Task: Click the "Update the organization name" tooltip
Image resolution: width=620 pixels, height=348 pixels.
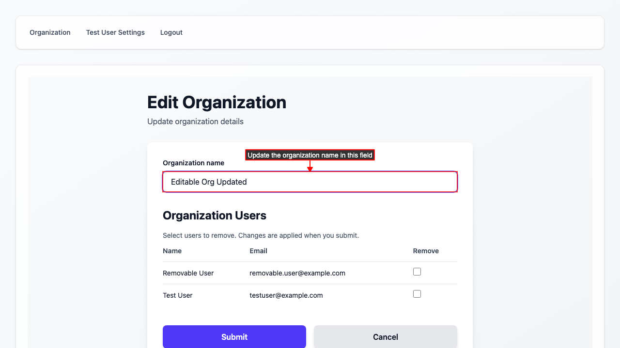Action: [x=310, y=155]
